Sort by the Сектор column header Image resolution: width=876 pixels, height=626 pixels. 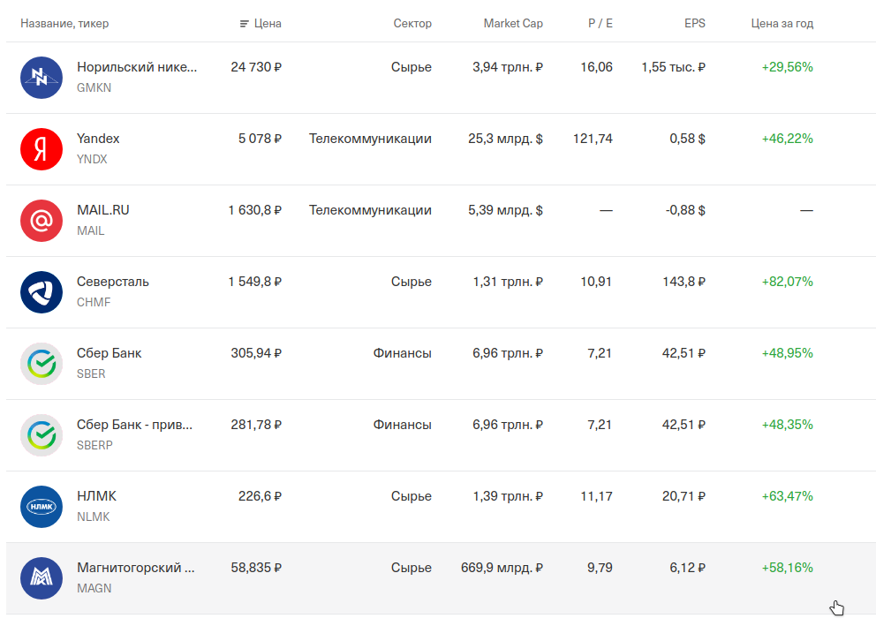point(412,24)
